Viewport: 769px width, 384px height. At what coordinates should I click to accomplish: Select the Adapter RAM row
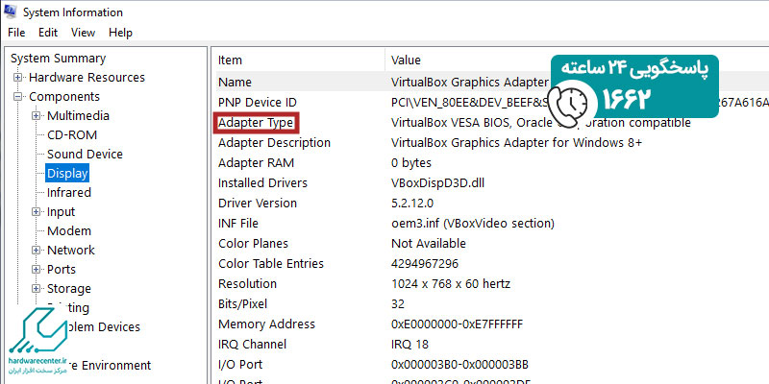coord(492,162)
